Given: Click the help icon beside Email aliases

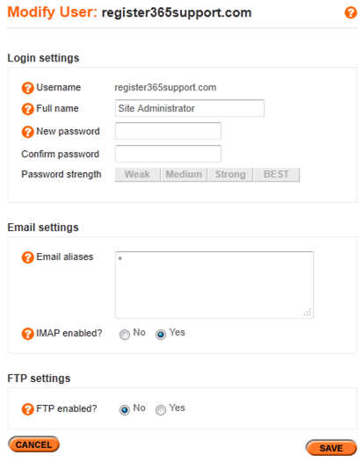Looking at the screenshot, I should 28,257.
